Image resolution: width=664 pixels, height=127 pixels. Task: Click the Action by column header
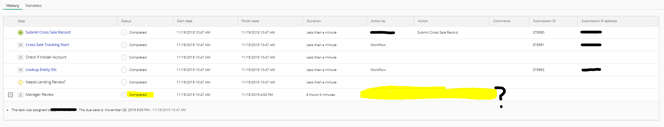[378, 21]
